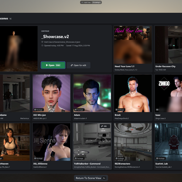Select the RE2Bioreactors scene thumbnail

133,142
